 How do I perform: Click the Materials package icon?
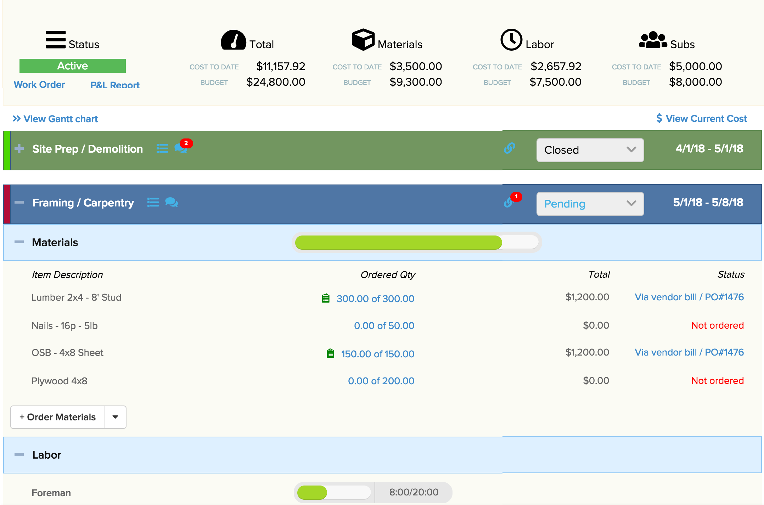[x=363, y=39]
